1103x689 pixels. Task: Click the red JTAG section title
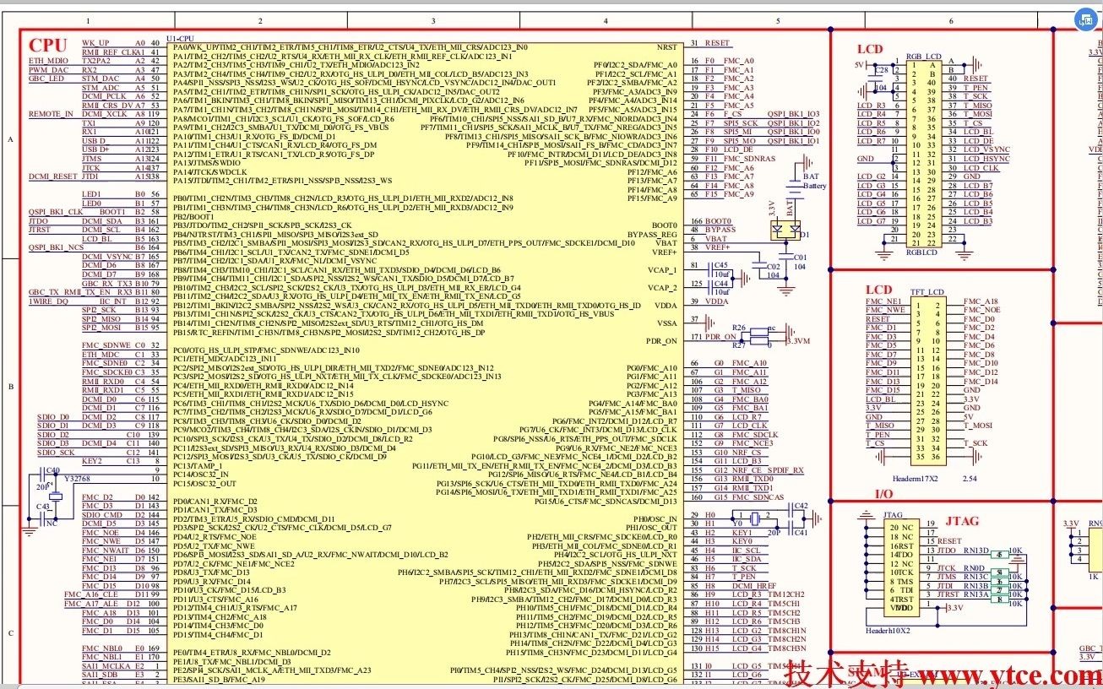click(x=962, y=522)
